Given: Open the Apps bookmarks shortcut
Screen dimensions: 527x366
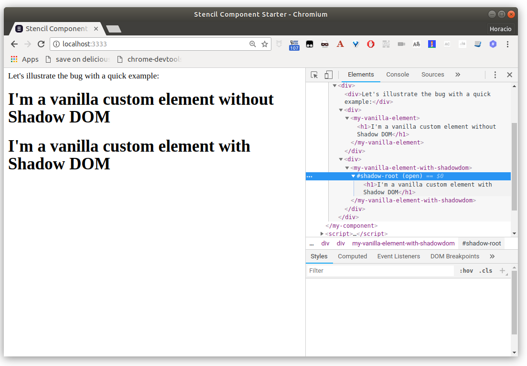Looking at the screenshot, I should 24,59.
